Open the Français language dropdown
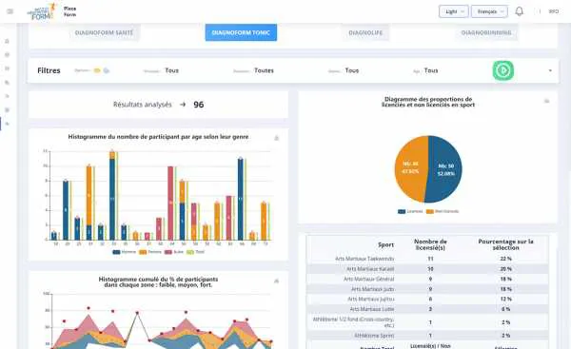The width and height of the screenshot is (571, 349). click(x=489, y=11)
